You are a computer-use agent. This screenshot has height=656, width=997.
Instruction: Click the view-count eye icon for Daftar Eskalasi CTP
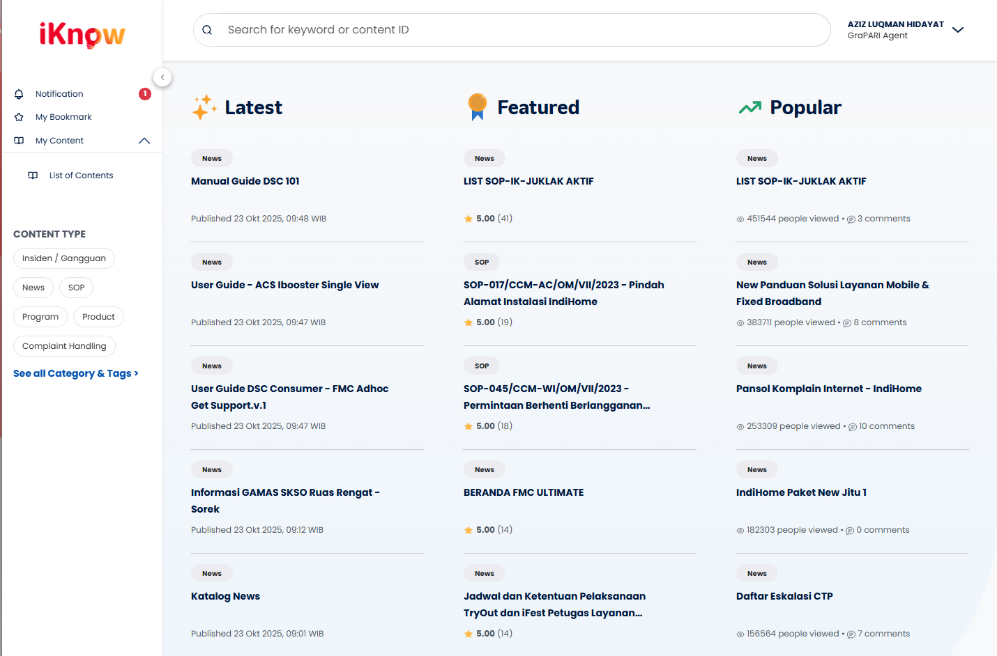(x=740, y=634)
